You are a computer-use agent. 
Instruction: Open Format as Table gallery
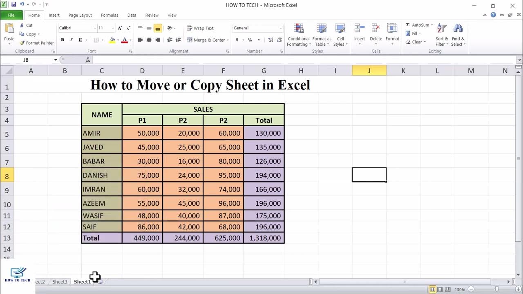pos(322,35)
